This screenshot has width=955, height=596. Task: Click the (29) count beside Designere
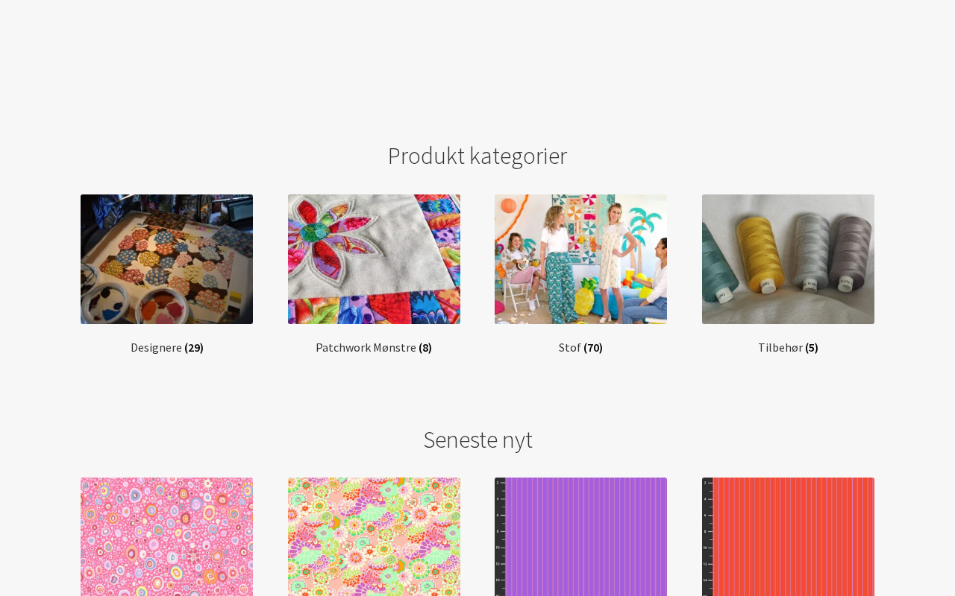194,347
